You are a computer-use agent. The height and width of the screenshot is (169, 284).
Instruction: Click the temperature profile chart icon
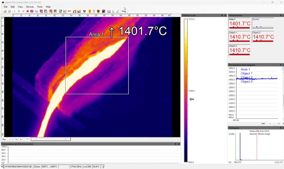[65, 11]
